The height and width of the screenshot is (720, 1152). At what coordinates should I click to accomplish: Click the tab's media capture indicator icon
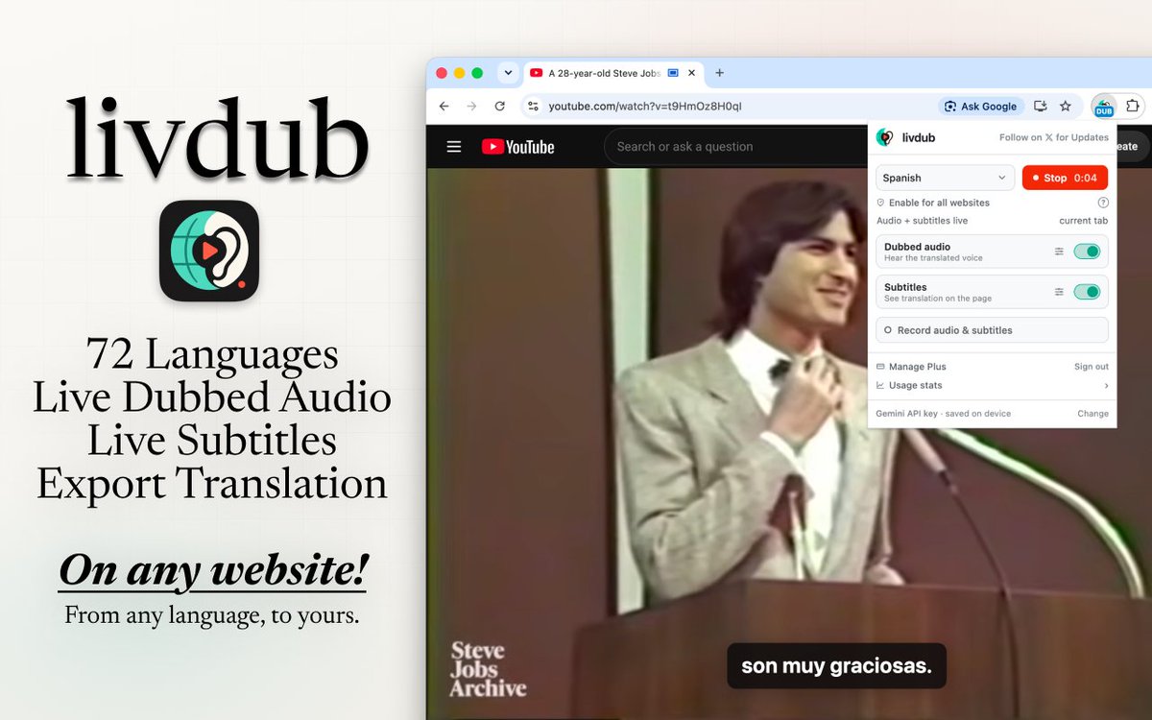point(673,73)
